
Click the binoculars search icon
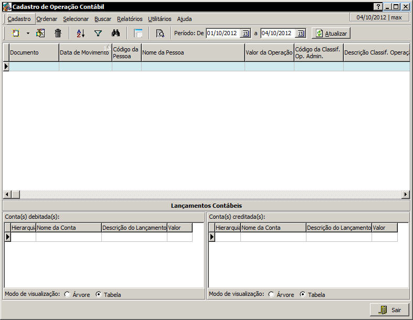[116, 33]
